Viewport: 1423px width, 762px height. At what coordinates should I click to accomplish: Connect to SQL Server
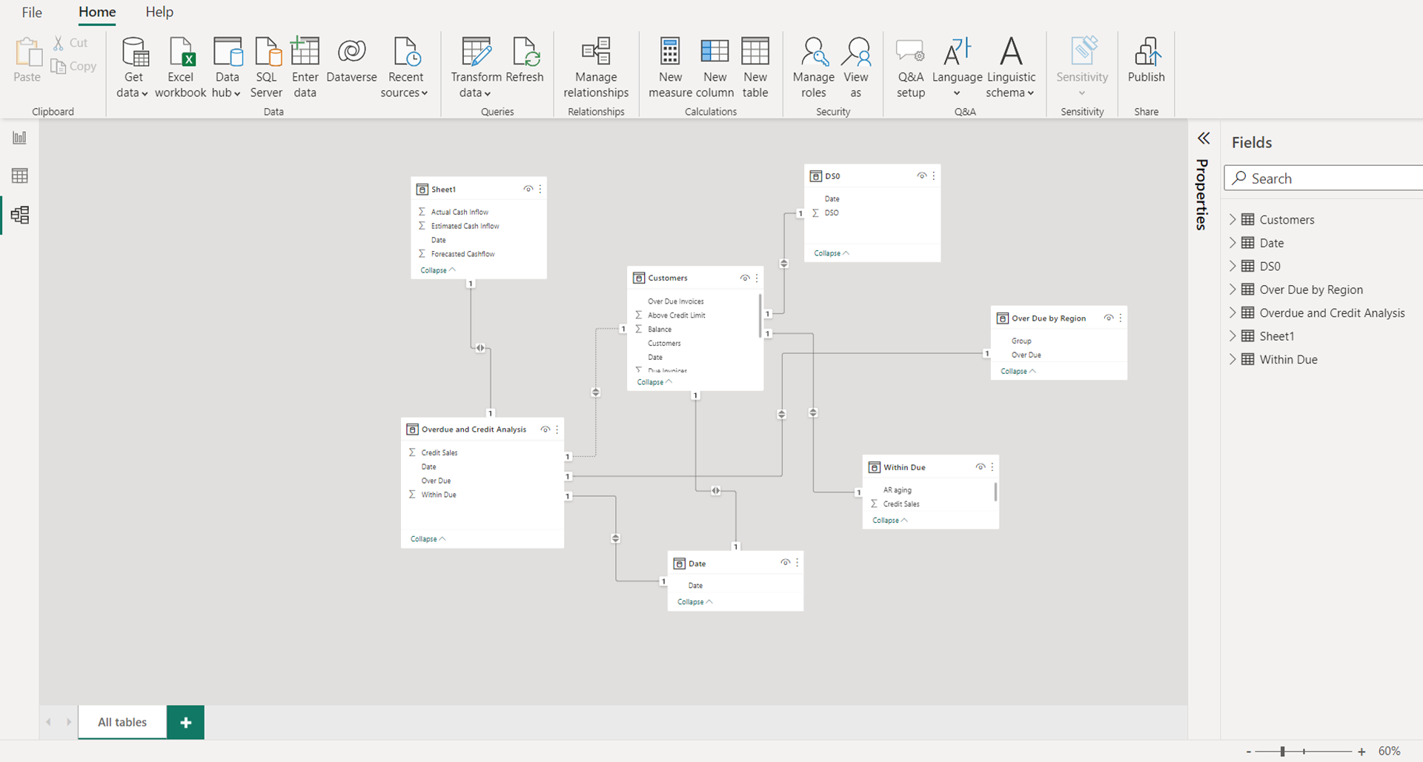pos(266,67)
